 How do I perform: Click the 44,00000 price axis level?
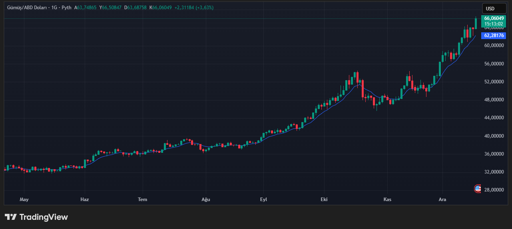point(494,118)
